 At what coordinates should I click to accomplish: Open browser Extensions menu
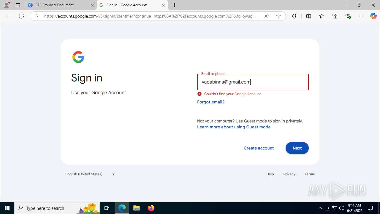294,16
